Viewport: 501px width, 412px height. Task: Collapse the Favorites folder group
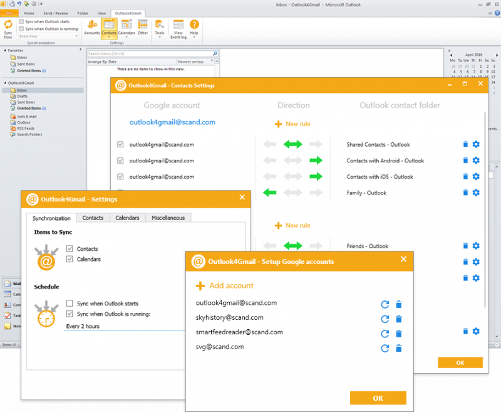pyautogui.click(x=5, y=50)
